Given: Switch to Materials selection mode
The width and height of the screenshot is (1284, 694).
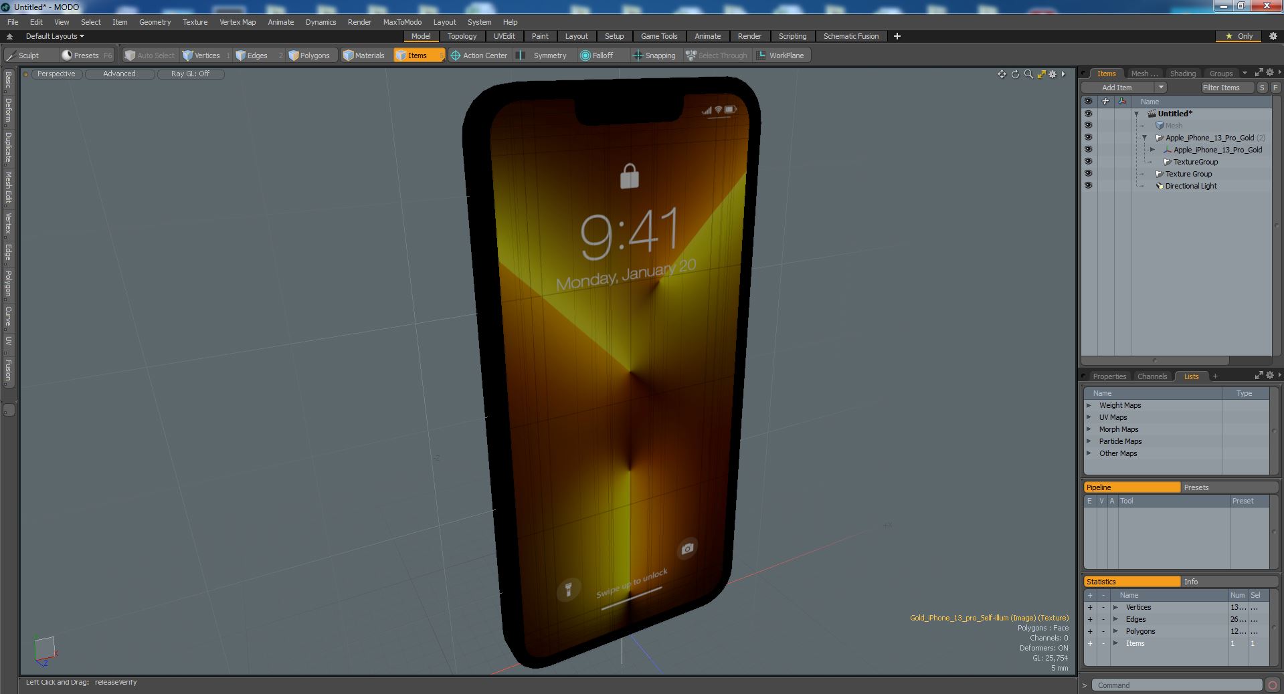Looking at the screenshot, I should [365, 55].
